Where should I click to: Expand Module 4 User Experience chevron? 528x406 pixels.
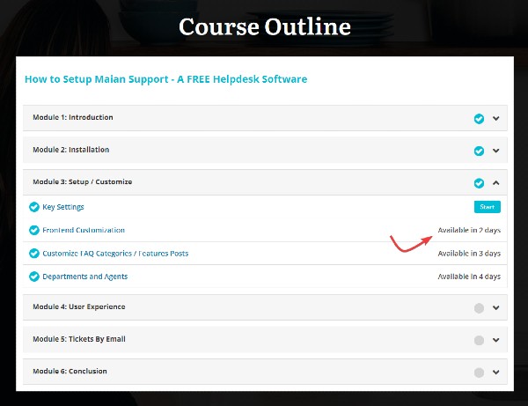tap(496, 308)
